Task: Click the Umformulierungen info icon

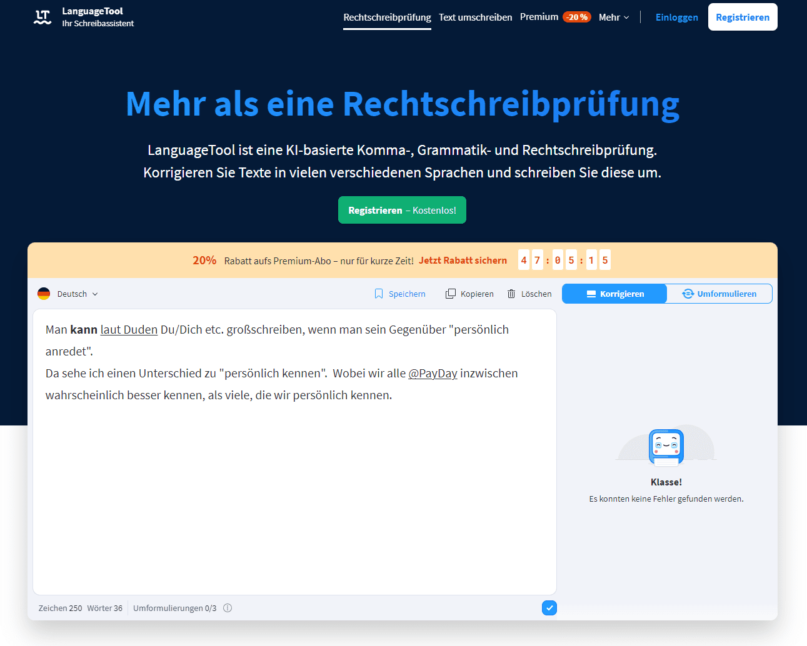Action: pyautogui.click(x=228, y=608)
